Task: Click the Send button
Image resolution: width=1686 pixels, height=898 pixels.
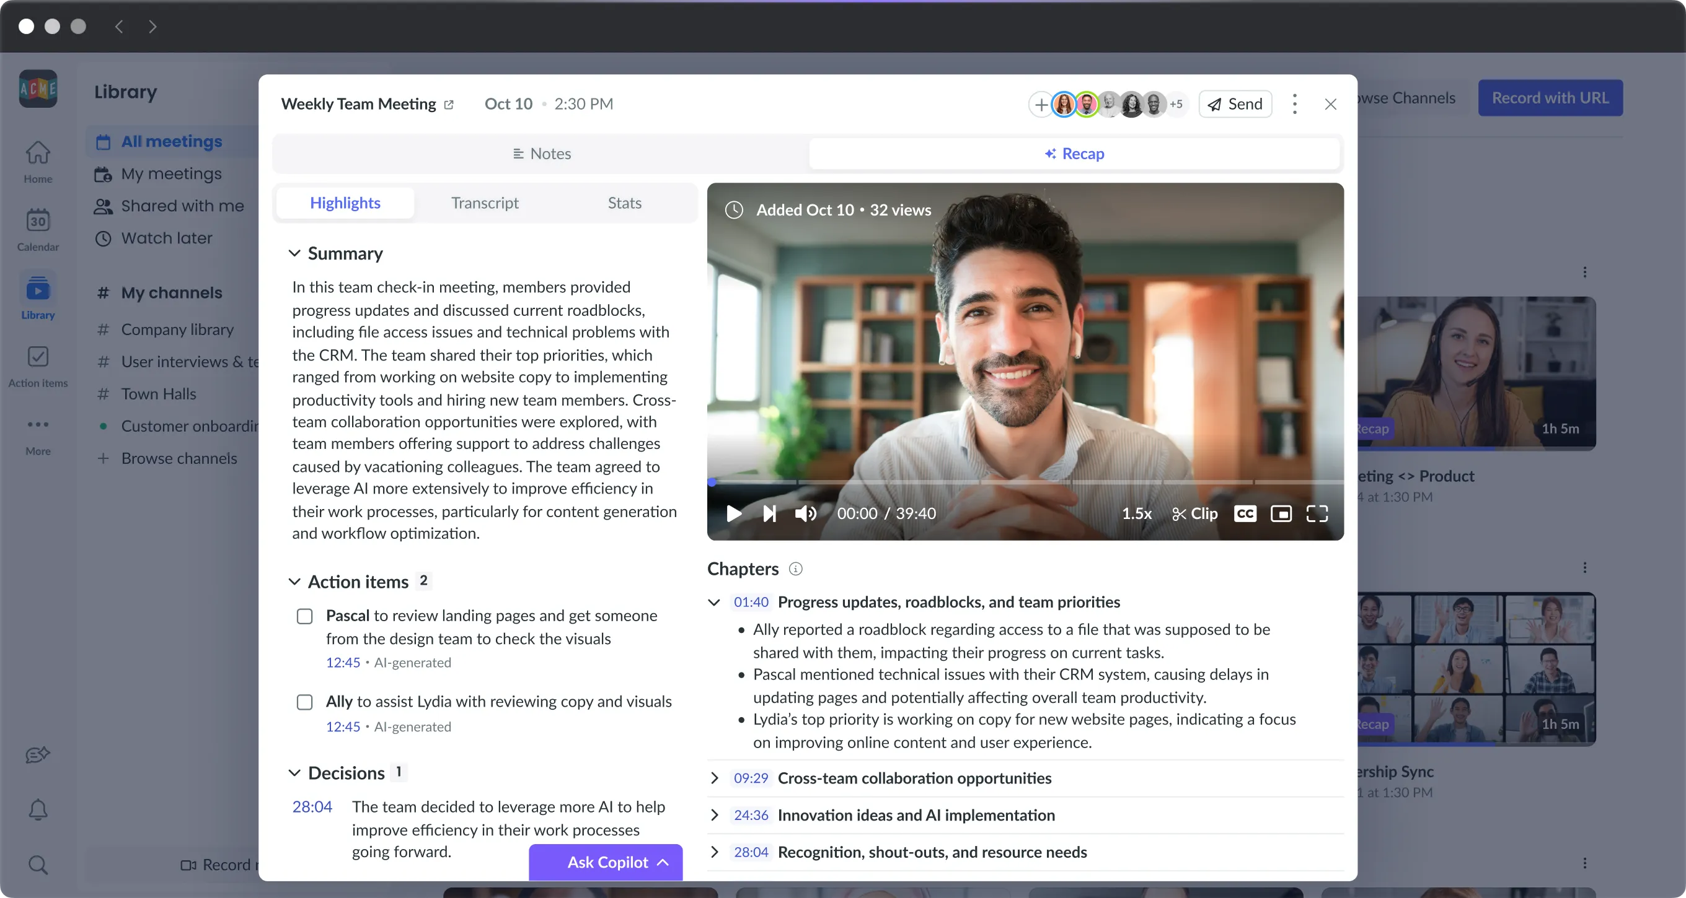Action: [1235, 104]
